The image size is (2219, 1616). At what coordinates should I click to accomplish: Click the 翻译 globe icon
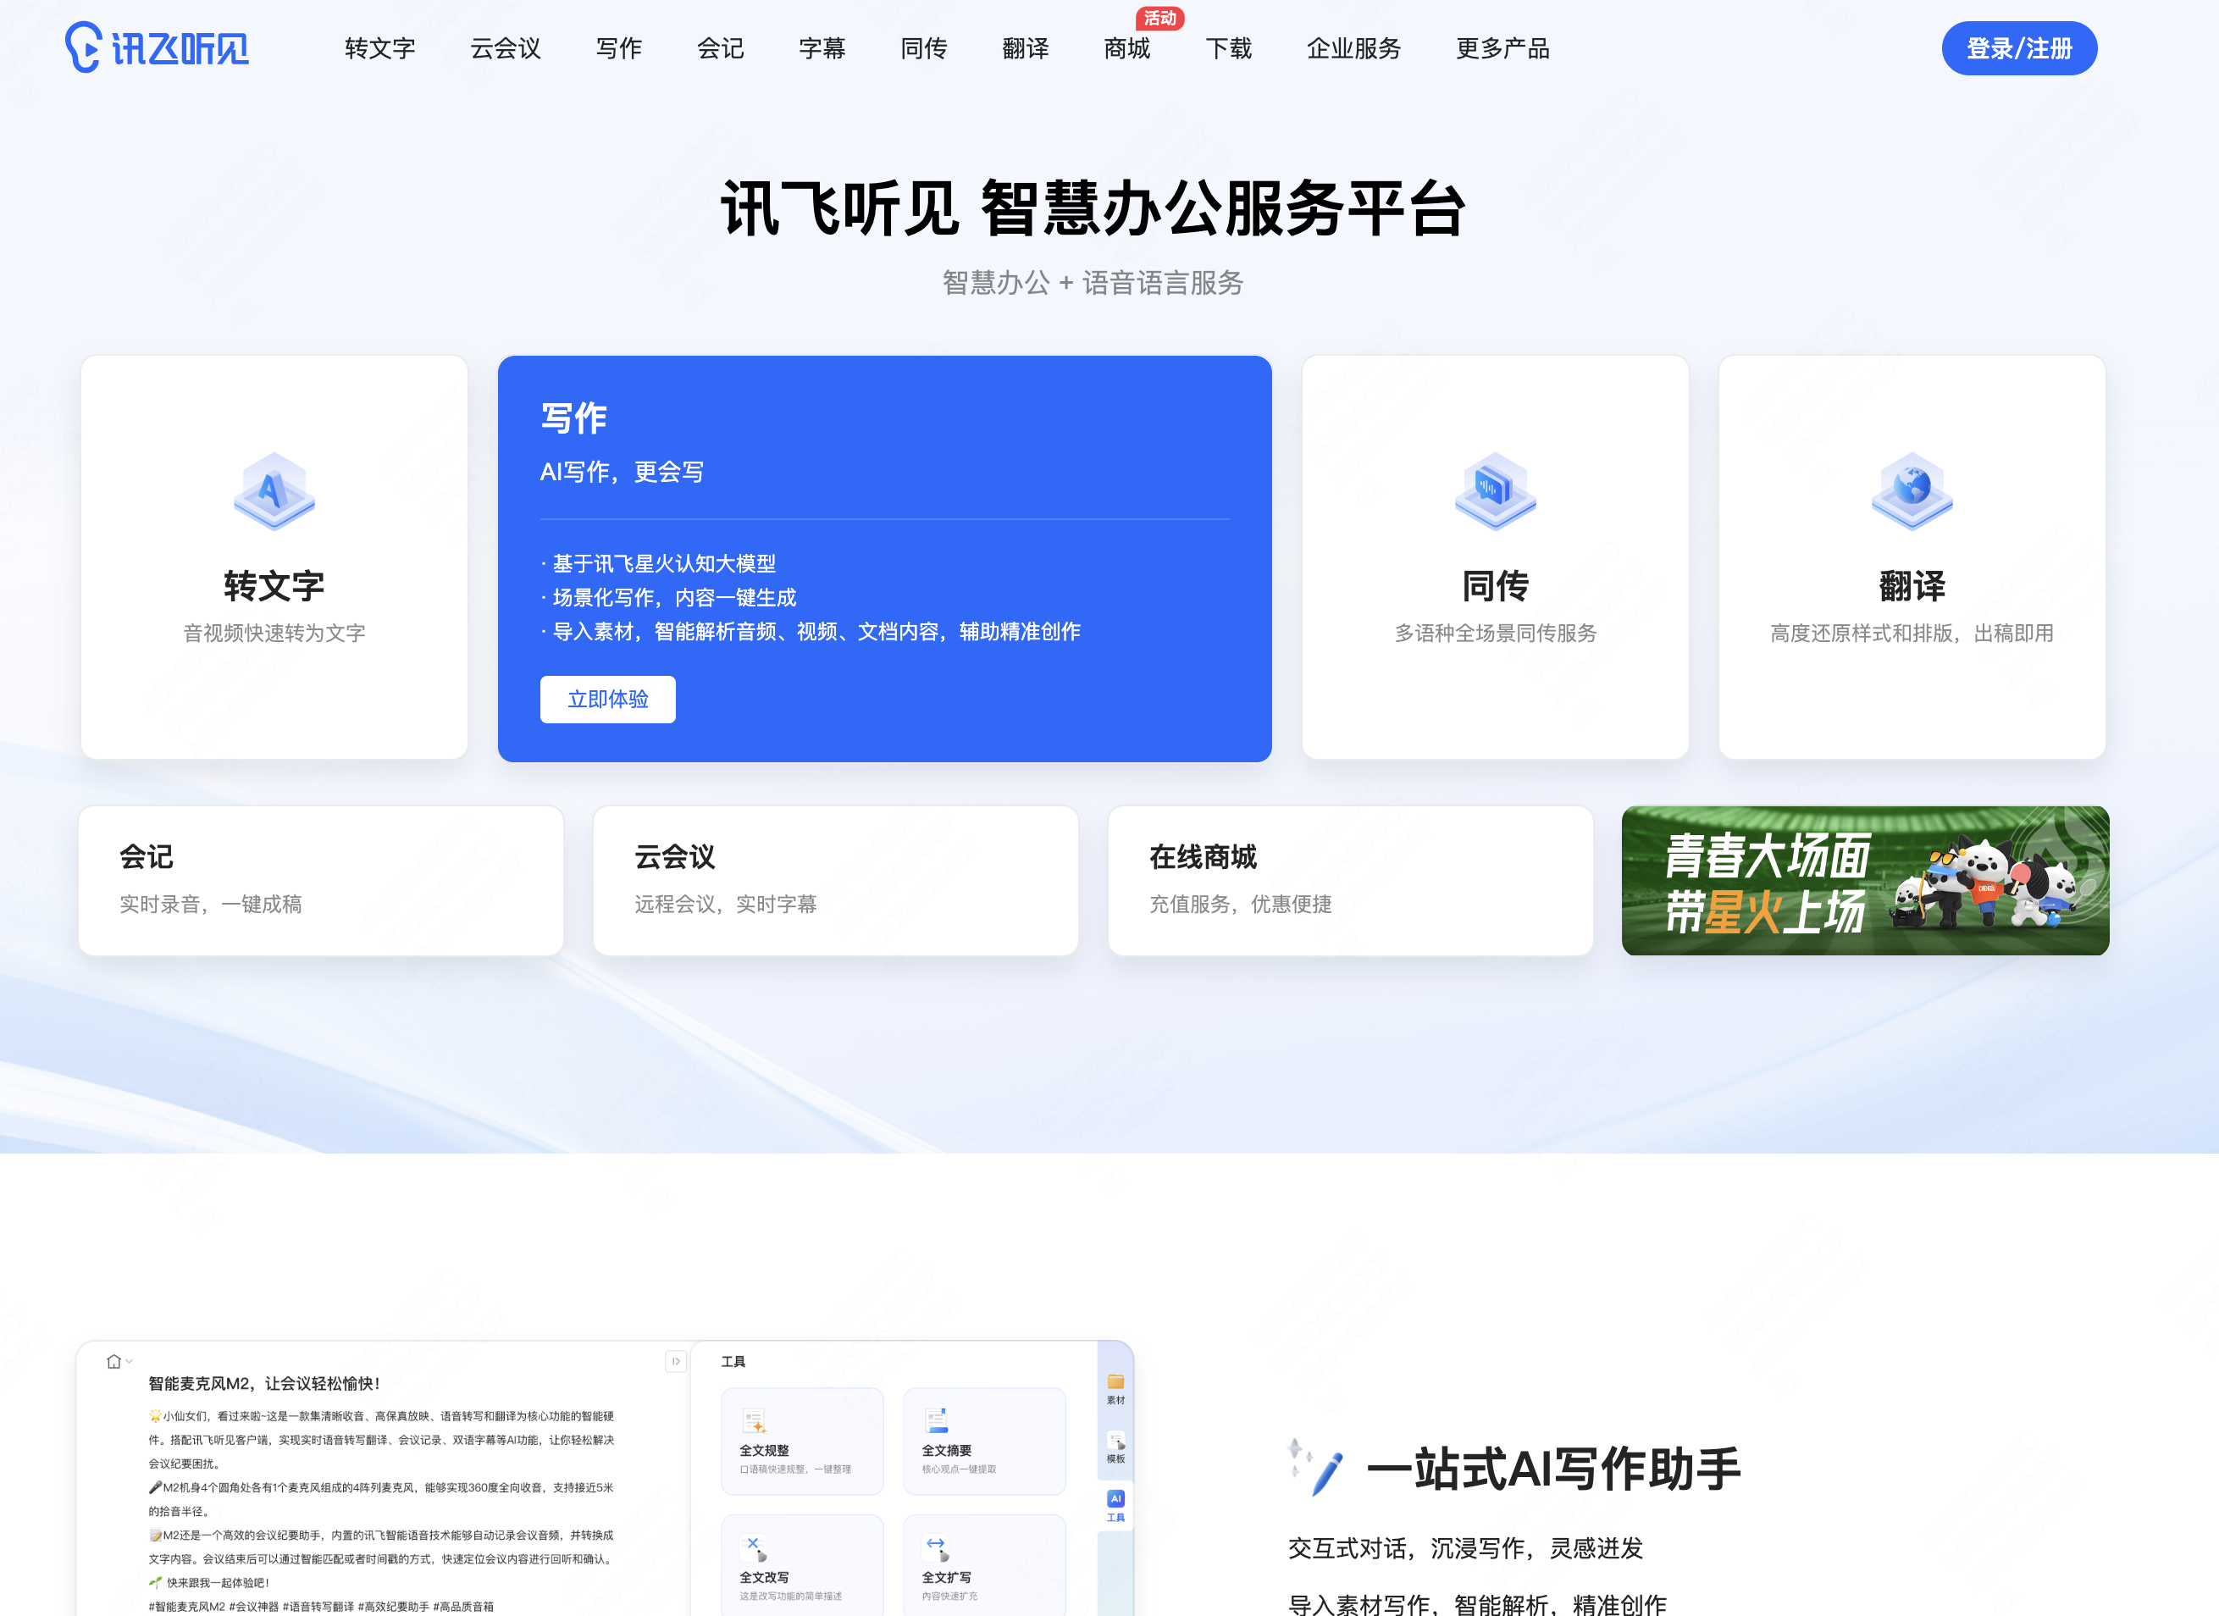[x=1912, y=491]
